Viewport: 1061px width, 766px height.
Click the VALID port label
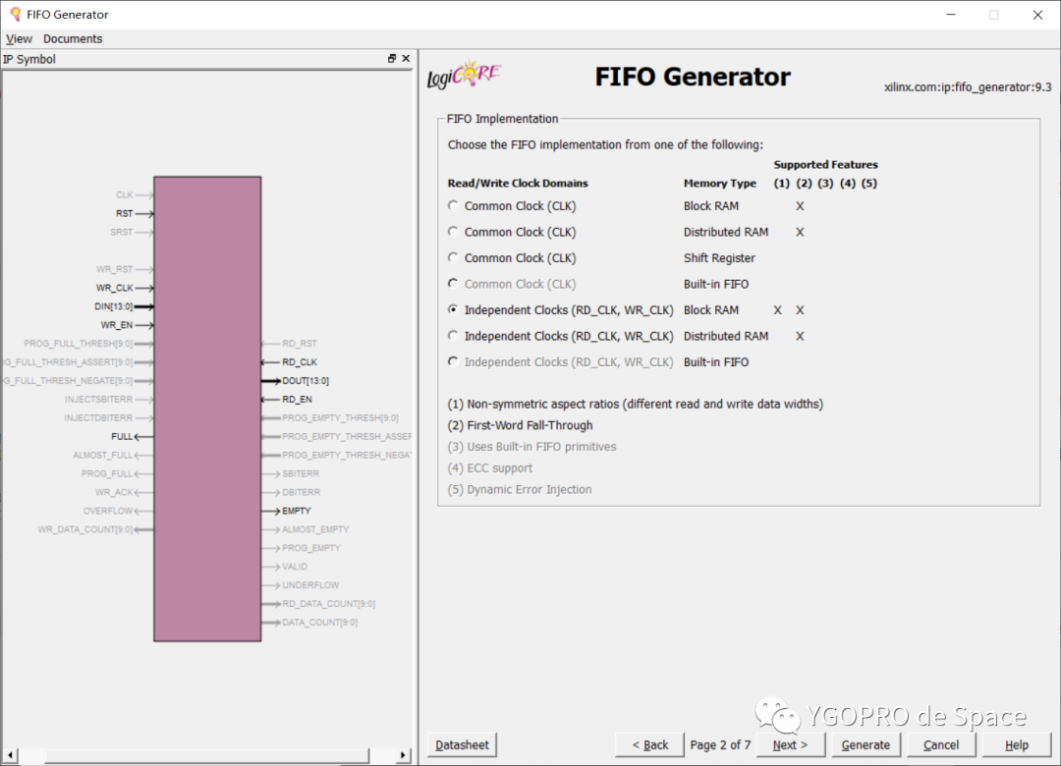(x=295, y=567)
